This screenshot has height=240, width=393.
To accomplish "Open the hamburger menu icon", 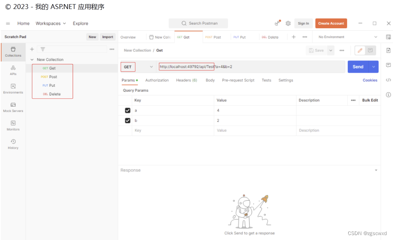I will pos(8,23).
